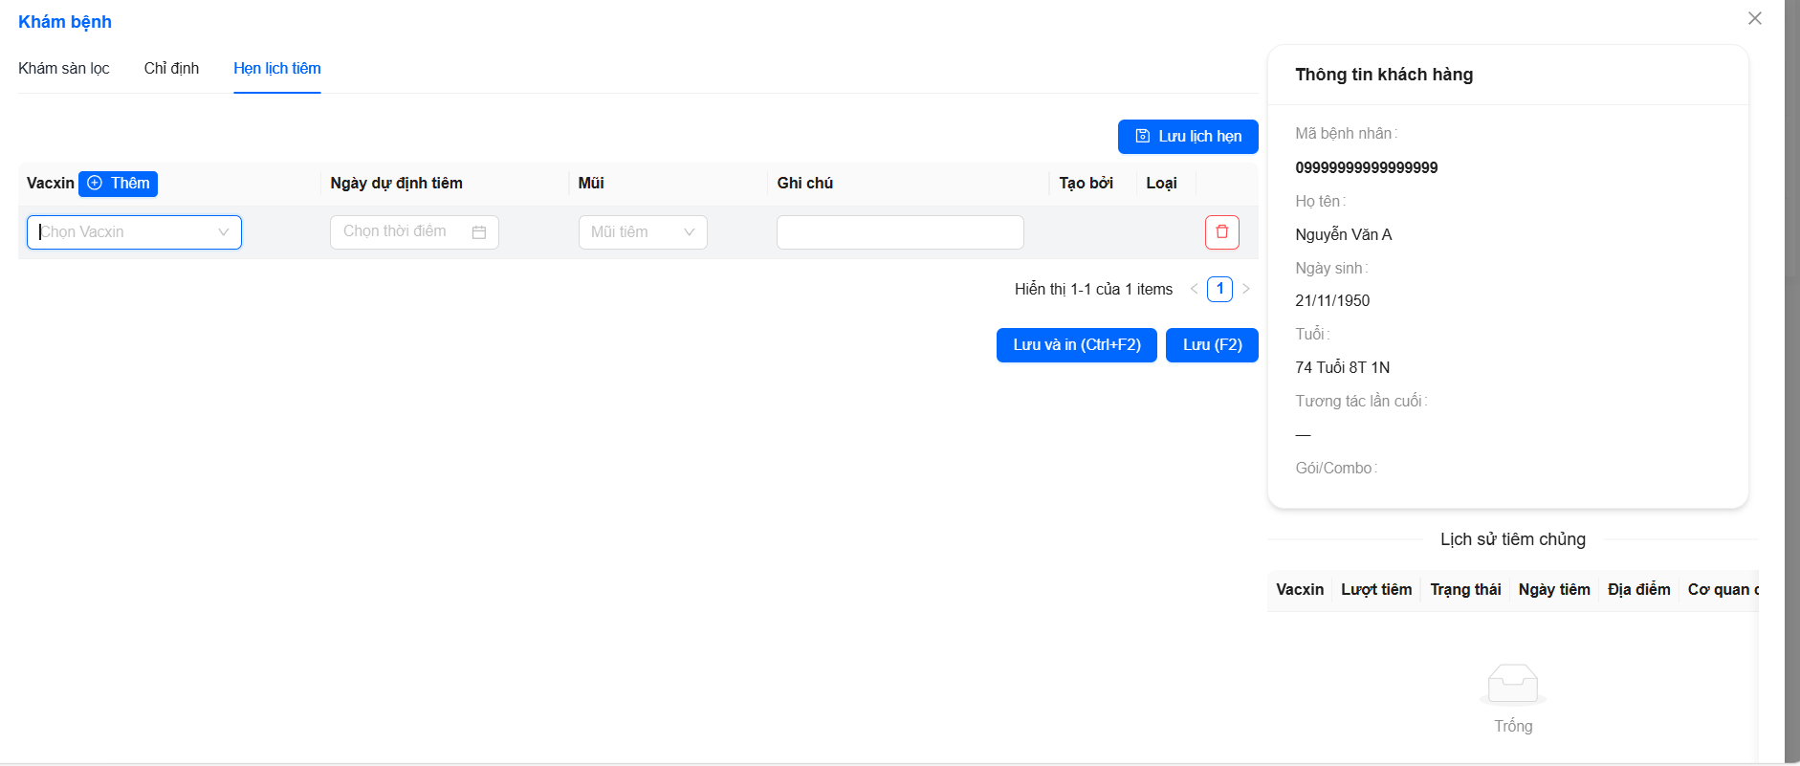Viewport: 1800px width, 766px height.
Task: Click the Lưu (F2) button
Action: click(x=1212, y=345)
